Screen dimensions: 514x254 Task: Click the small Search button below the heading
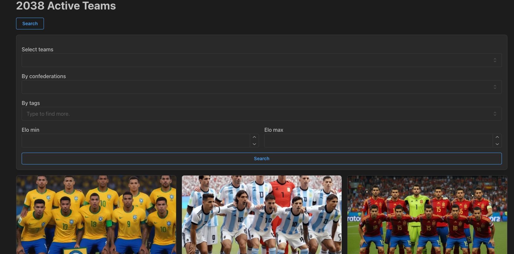30,24
